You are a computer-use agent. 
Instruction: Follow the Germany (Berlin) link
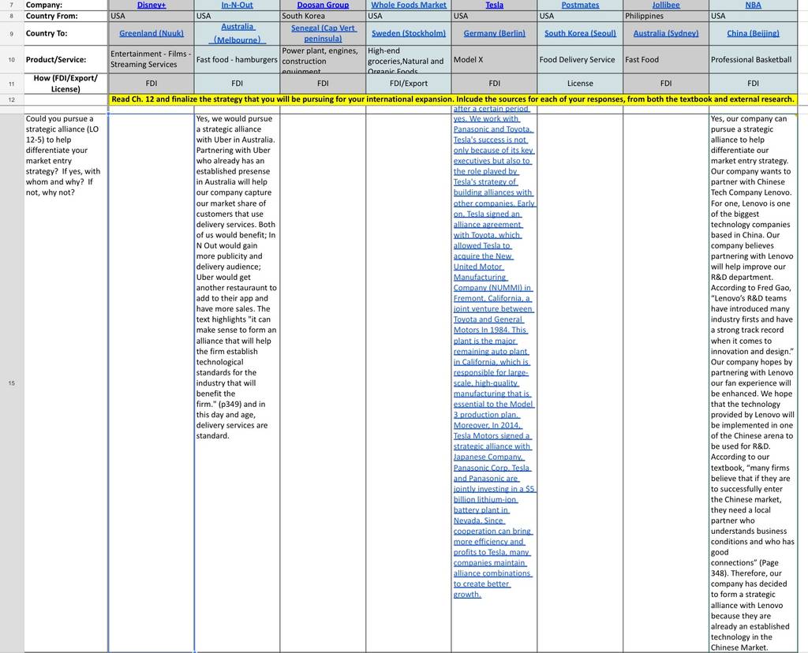[x=494, y=33]
